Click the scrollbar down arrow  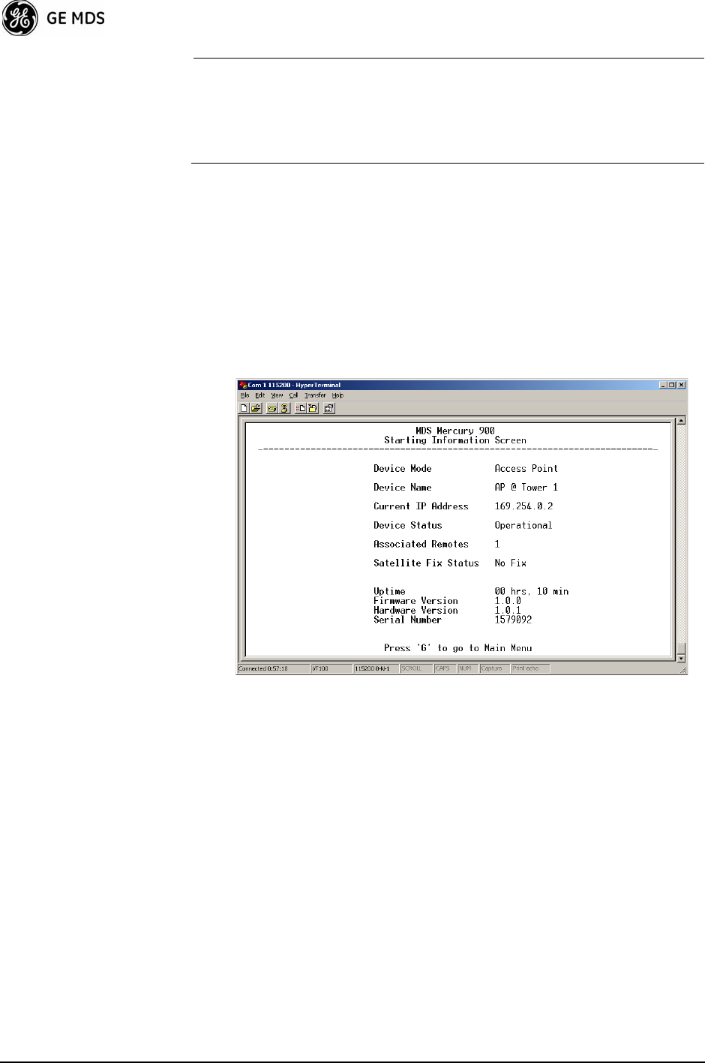tap(681, 658)
